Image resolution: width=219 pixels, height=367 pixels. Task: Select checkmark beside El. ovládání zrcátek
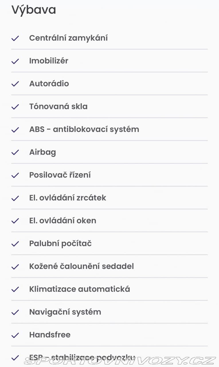coord(15,198)
